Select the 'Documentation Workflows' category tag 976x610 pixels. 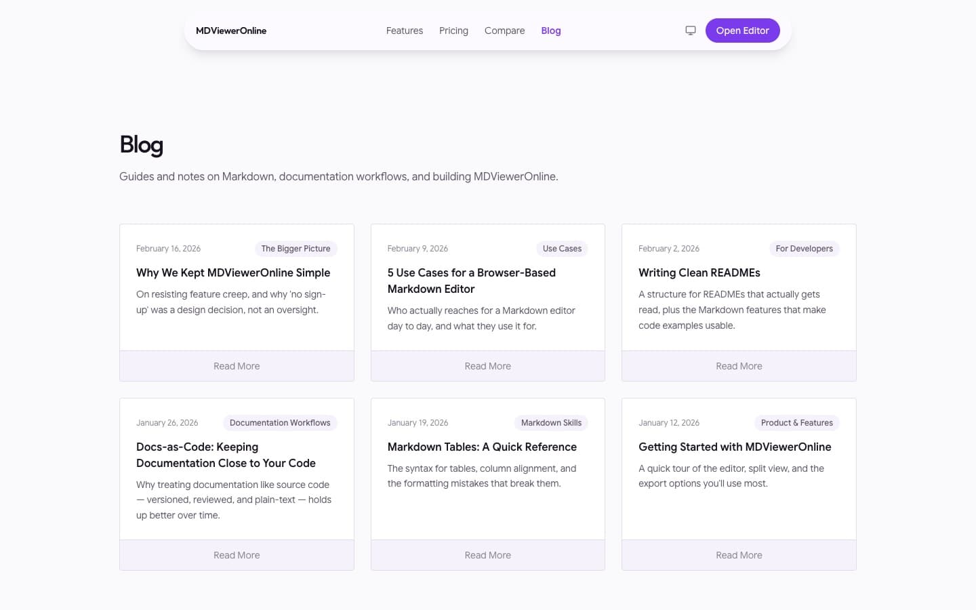(280, 423)
